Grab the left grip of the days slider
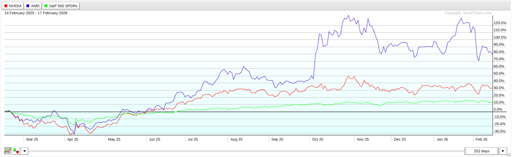The height and width of the screenshot is (157, 512). coord(465,151)
